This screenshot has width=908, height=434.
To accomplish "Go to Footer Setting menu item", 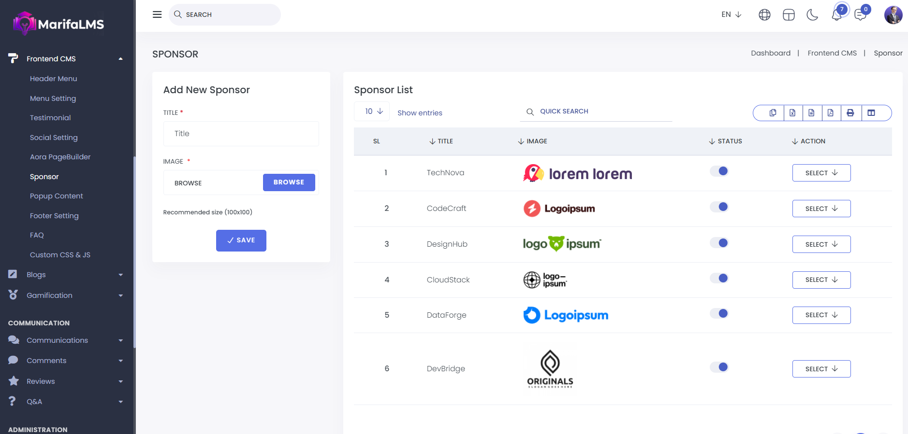I will (x=54, y=216).
